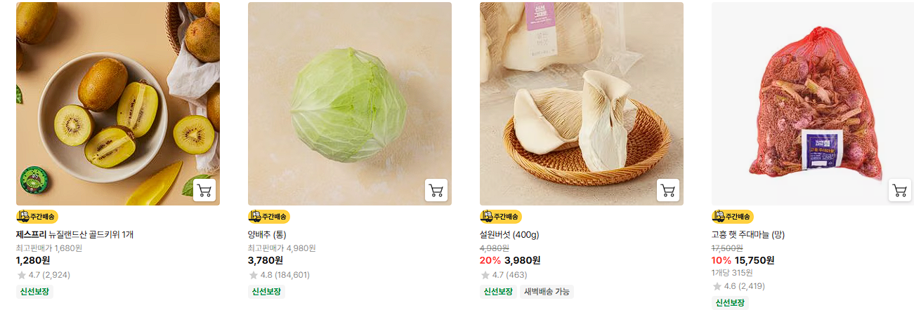This screenshot has height=310, width=914.
Task: Open the red net garlic product image
Action: tap(814, 104)
